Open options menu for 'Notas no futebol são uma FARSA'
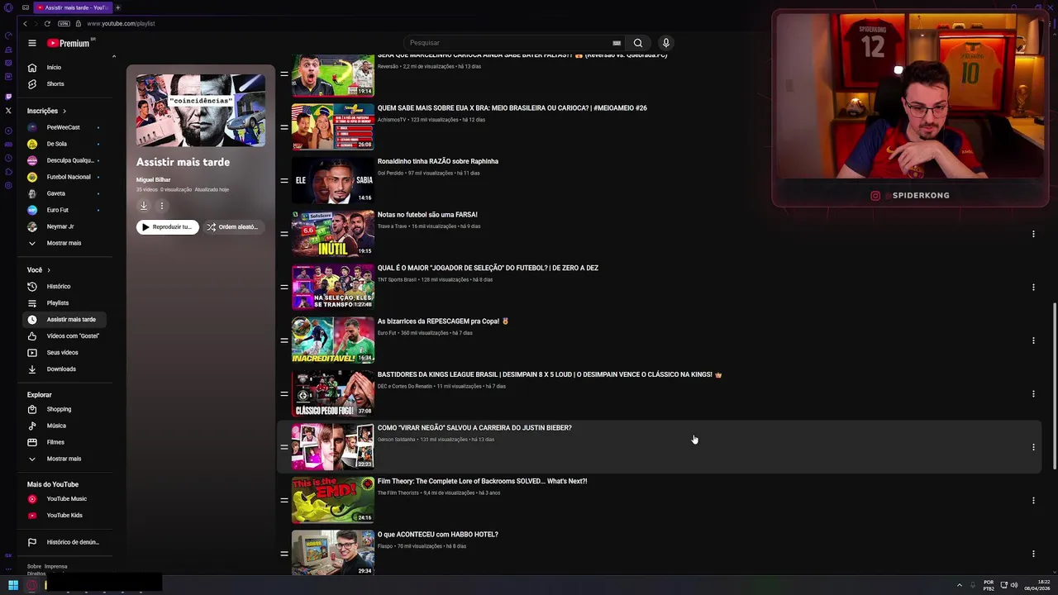1058x595 pixels. pos(1033,234)
